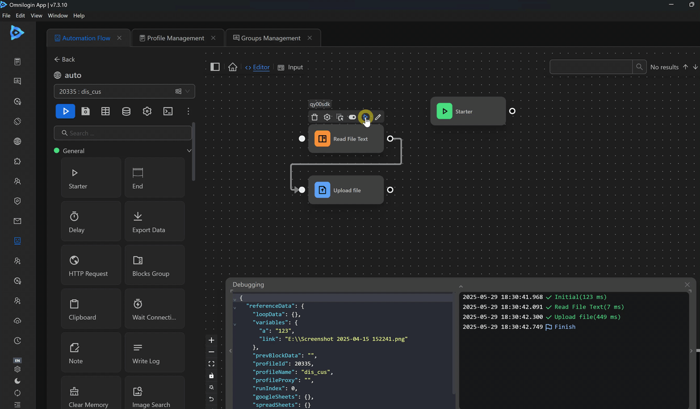Edit the node with the pencil icon
This screenshot has height=409, width=700.
(x=378, y=117)
